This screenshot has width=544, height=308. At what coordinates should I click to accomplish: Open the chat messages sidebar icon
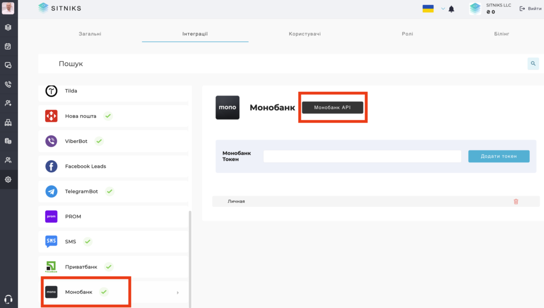(8, 65)
